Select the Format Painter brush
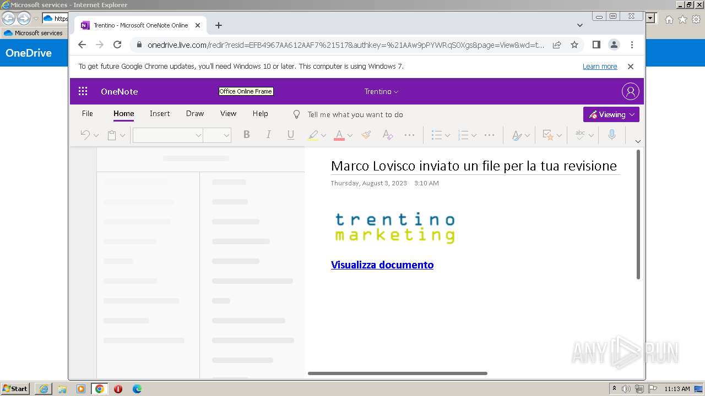 coord(366,135)
